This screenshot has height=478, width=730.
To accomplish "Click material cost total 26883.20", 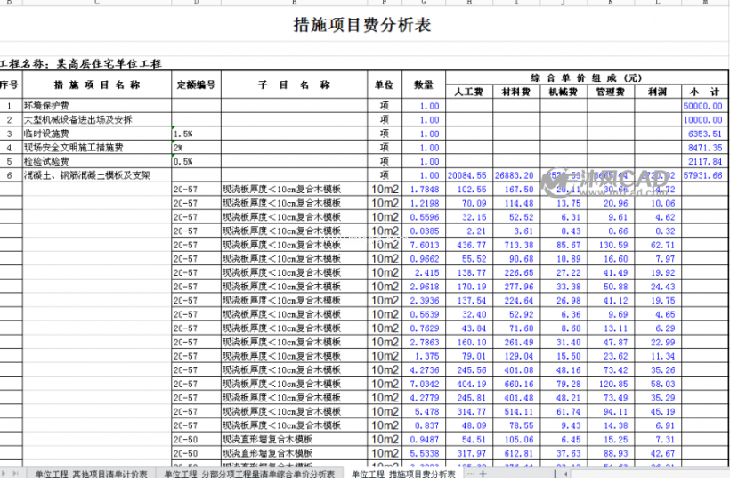I will pyautogui.click(x=516, y=175).
